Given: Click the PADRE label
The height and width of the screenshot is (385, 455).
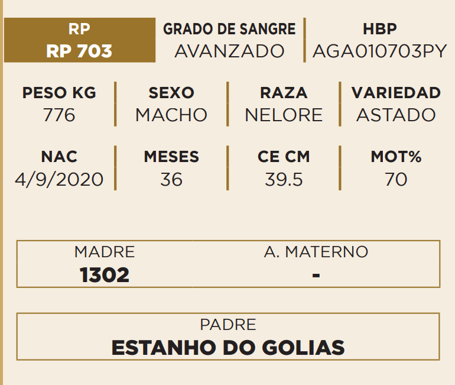Looking at the screenshot, I should [228, 325].
